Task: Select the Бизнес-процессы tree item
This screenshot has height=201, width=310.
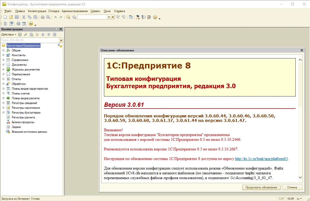Action: (23, 122)
